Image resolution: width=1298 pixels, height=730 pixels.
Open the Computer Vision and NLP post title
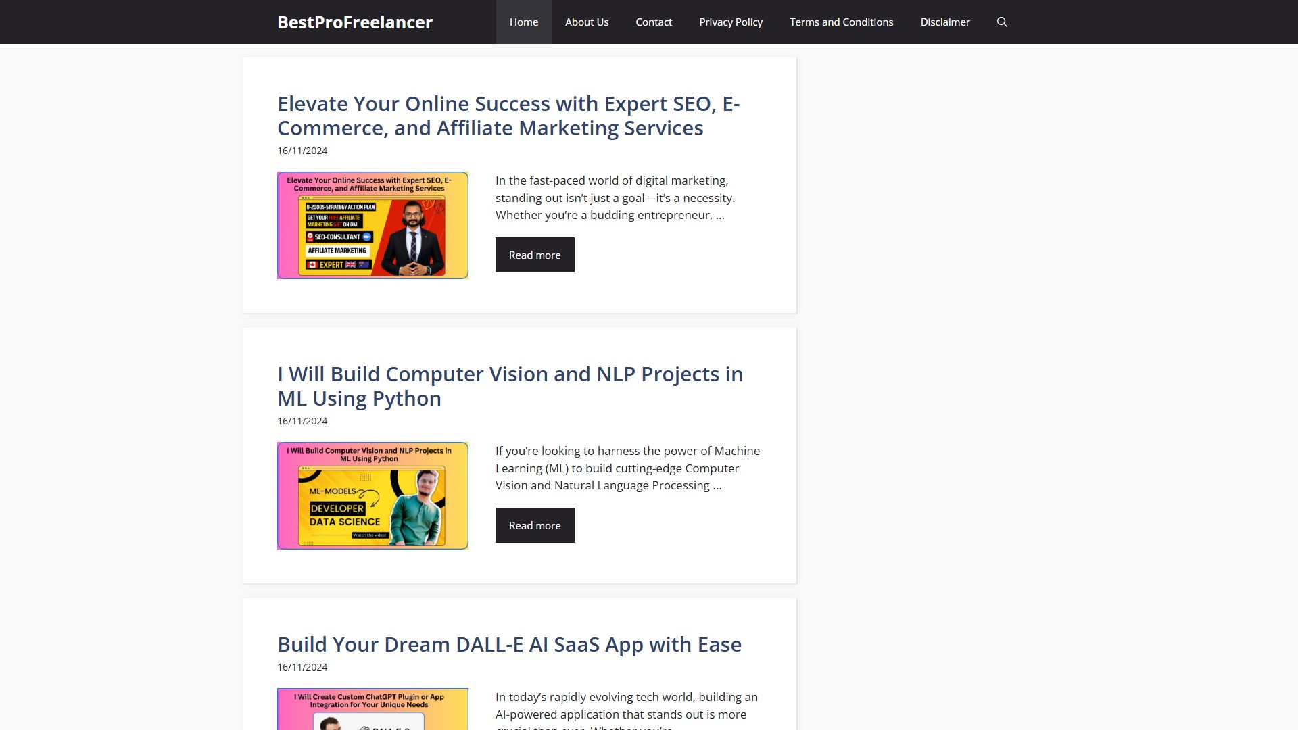click(510, 386)
